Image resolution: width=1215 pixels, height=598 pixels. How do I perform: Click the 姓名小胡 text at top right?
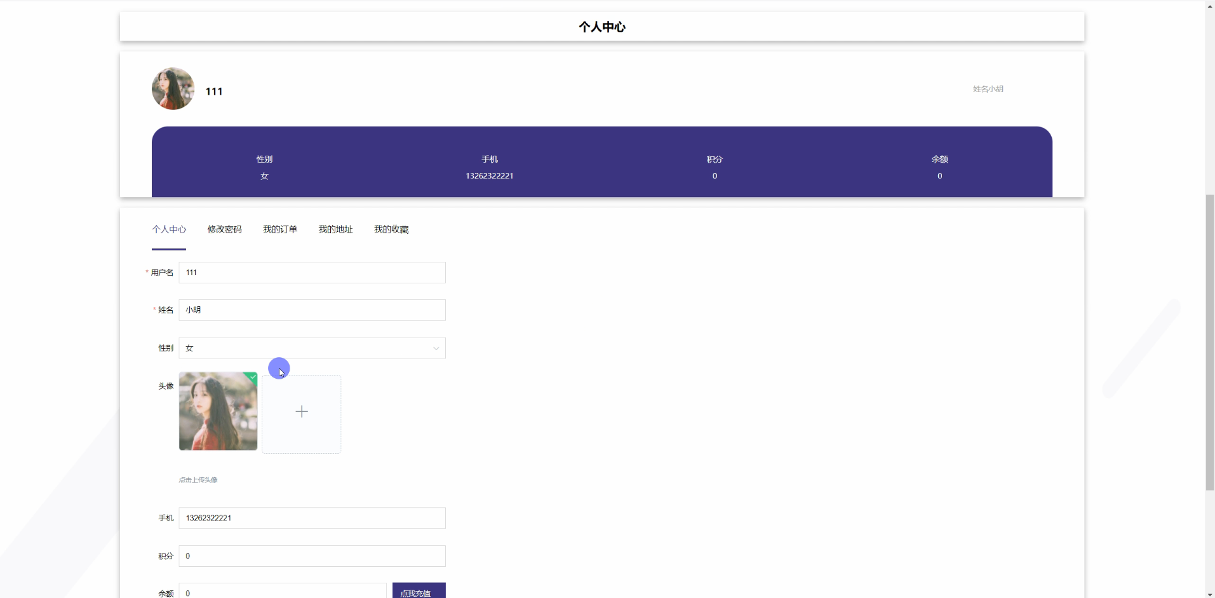click(988, 89)
